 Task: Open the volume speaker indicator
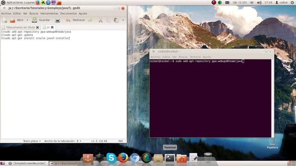(259, 3)
